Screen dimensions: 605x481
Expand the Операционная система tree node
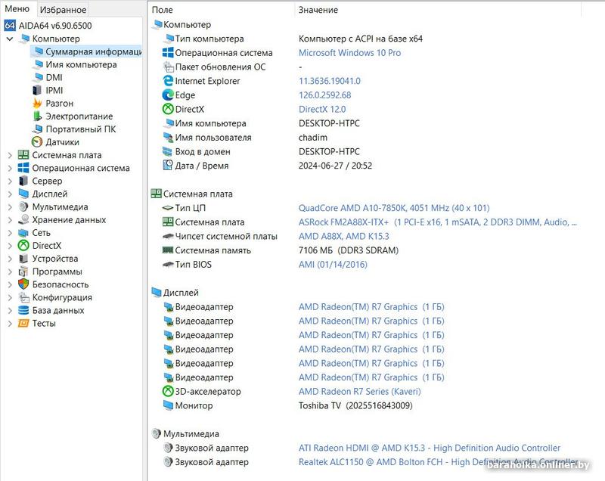coord(10,168)
